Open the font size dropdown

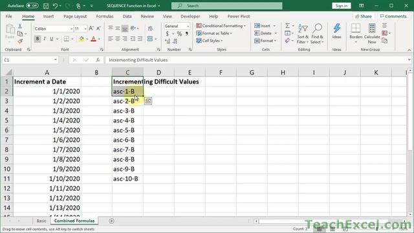pos(85,28)
